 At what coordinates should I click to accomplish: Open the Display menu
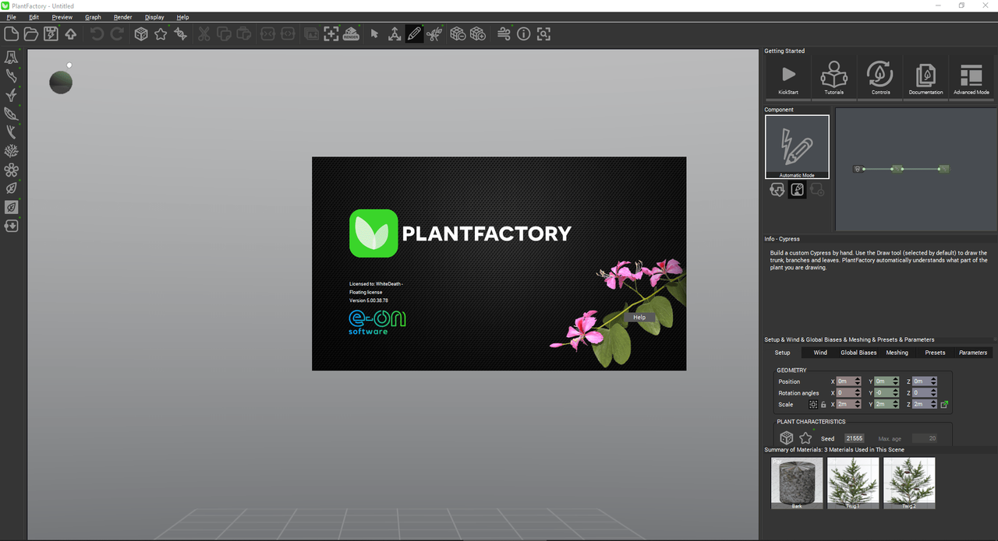(x=154, y=17)
